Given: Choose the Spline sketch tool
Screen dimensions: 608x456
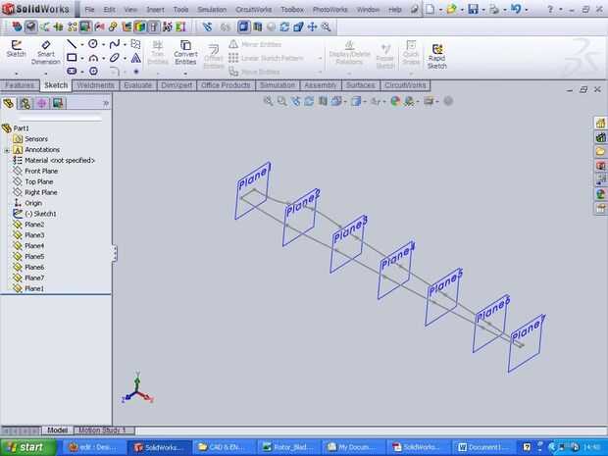Looking at the screenshot, I should pos(115,44).
